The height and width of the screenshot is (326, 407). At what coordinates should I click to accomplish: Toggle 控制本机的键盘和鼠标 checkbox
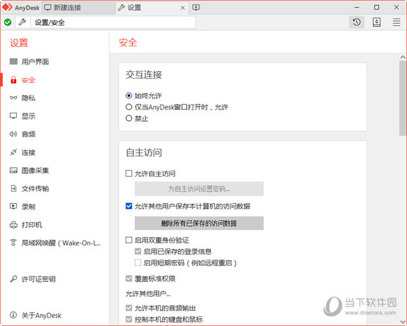(129, 319)
